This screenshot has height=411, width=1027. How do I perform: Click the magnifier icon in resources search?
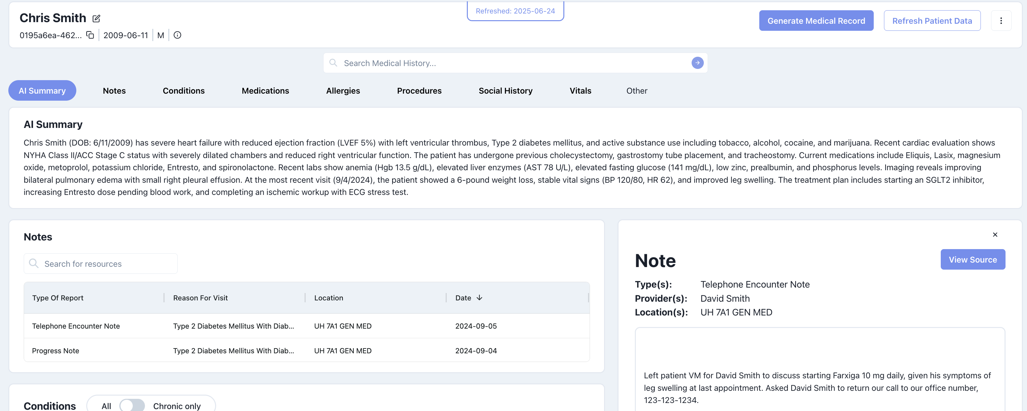click(x=34, y=264)
